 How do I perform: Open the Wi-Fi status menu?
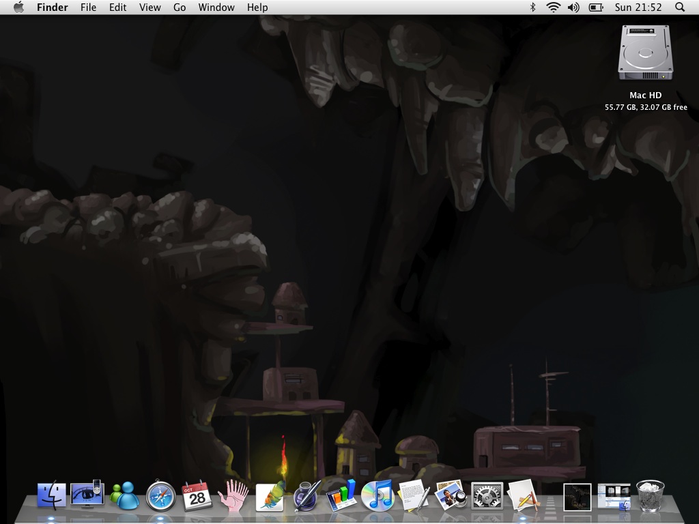click(x=553, y=7)
